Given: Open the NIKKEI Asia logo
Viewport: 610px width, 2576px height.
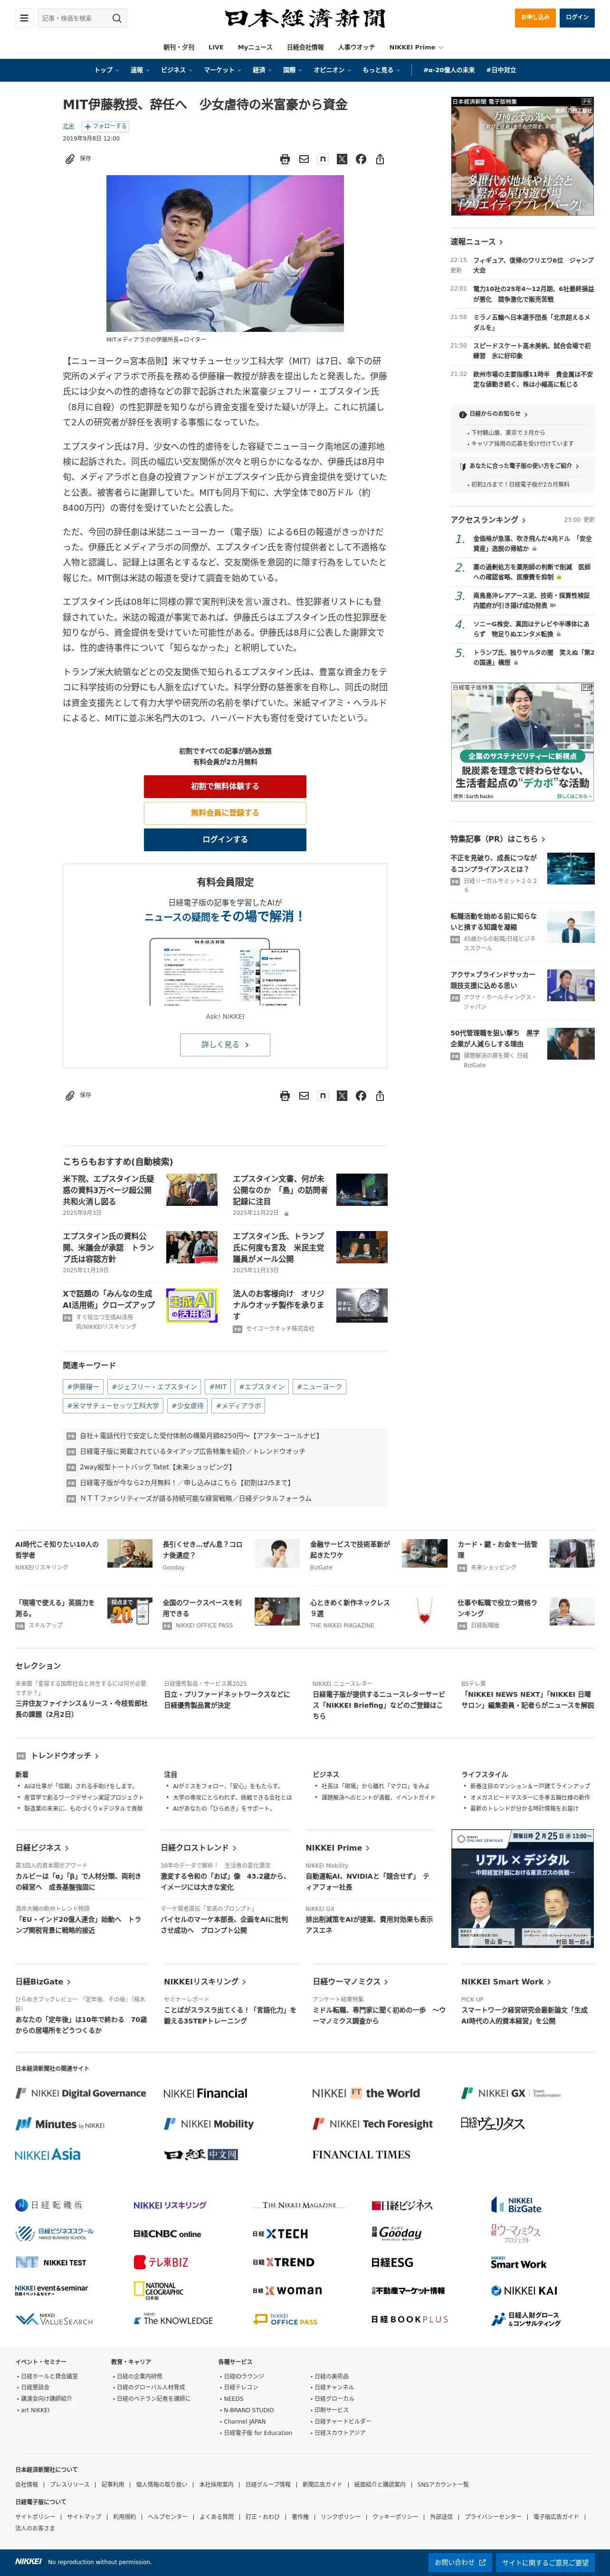Looking at the screenshot, I should tap(48, 2154).
